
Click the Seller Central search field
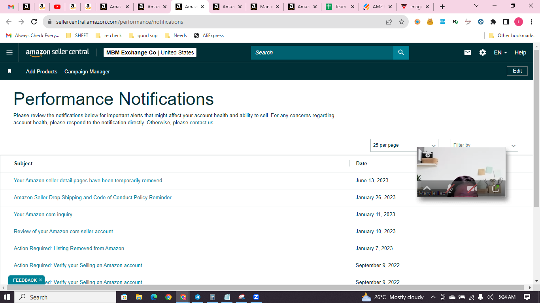pyautogui.click(x=322, y=52)
